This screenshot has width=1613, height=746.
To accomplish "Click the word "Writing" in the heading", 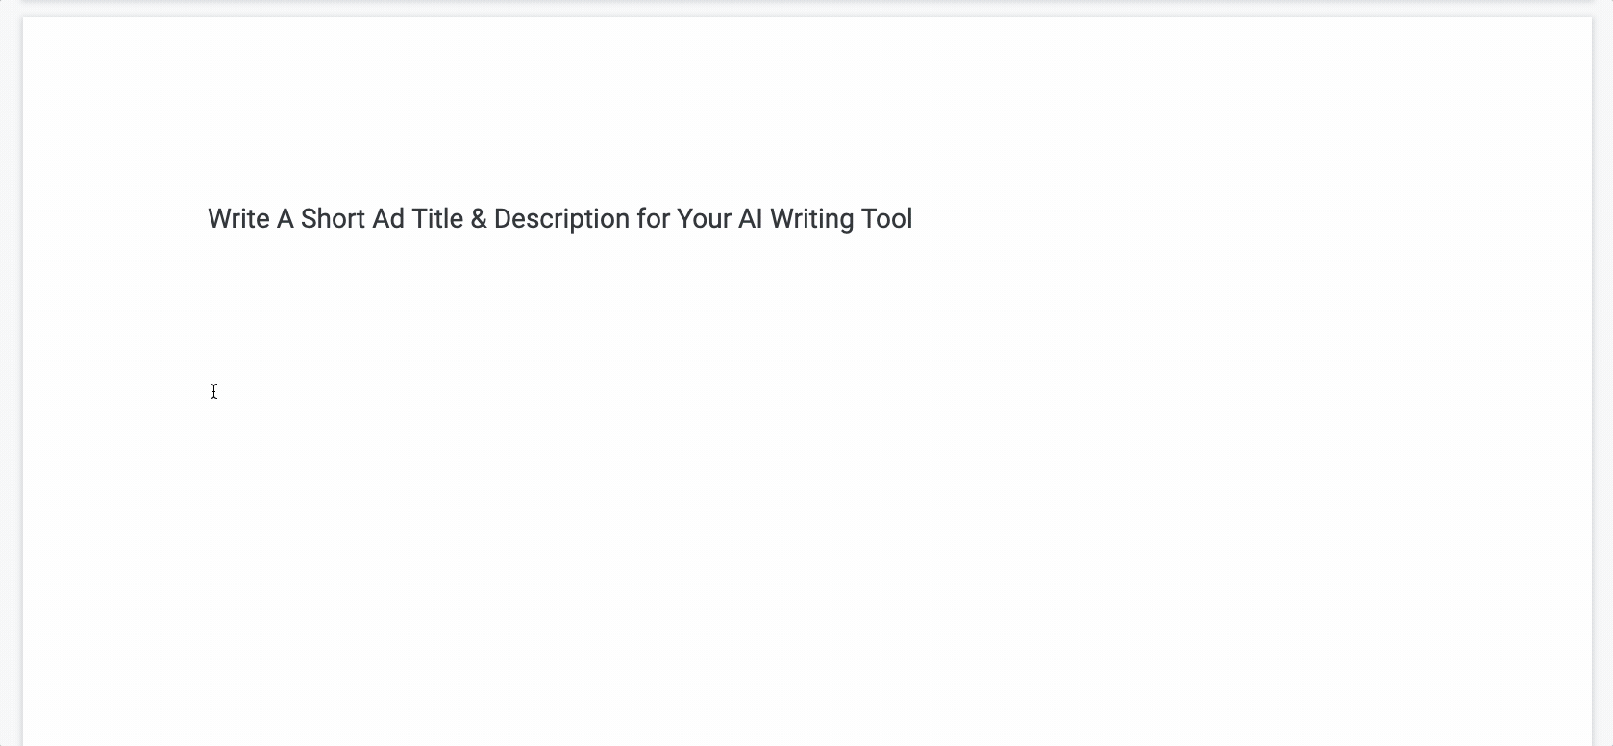I will (811, 219).
